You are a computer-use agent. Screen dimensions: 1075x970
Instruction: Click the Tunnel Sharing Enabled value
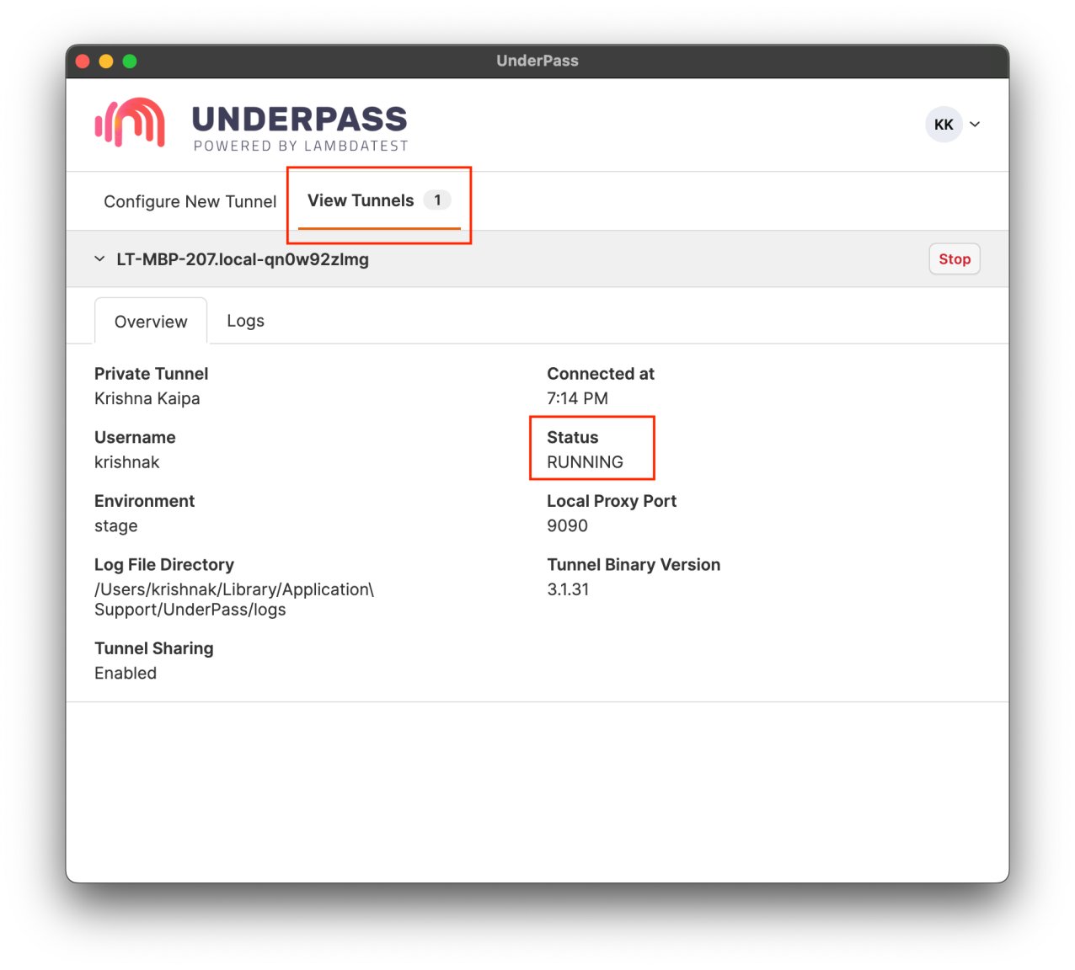126,674
